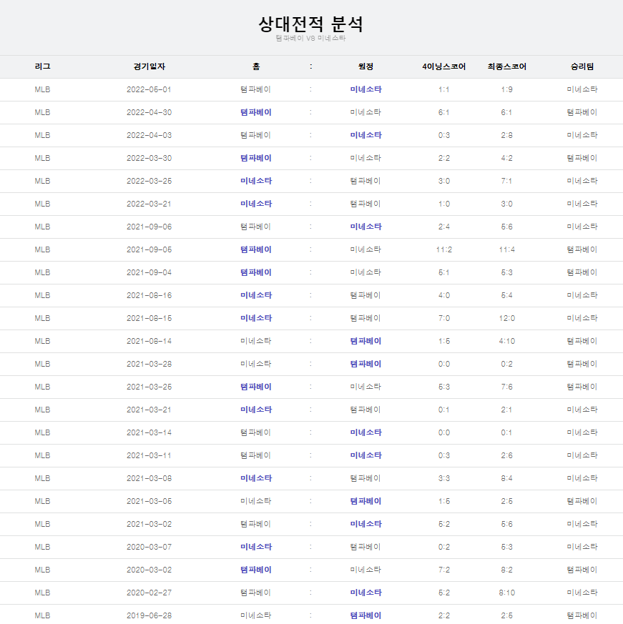Click away team 탬파베이 in 2022-03-21 row

[x=366, y=204]
